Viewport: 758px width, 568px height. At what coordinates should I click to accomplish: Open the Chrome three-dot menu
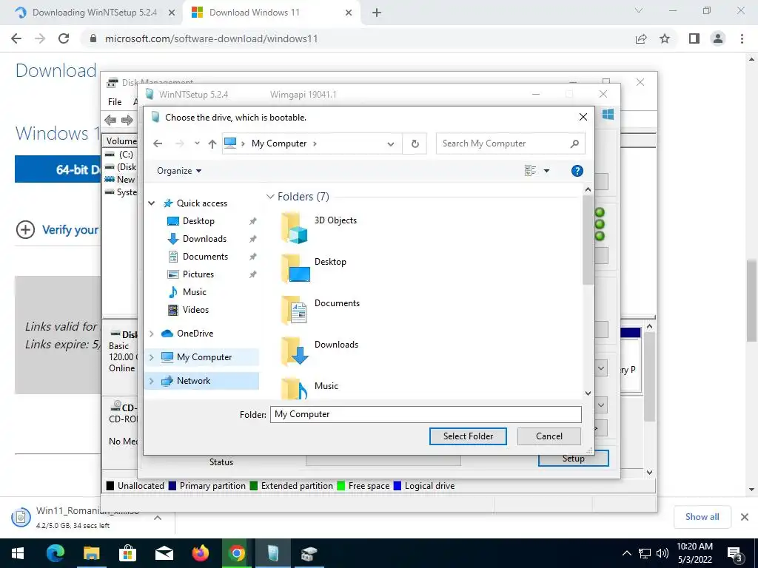tap(742, 38)
